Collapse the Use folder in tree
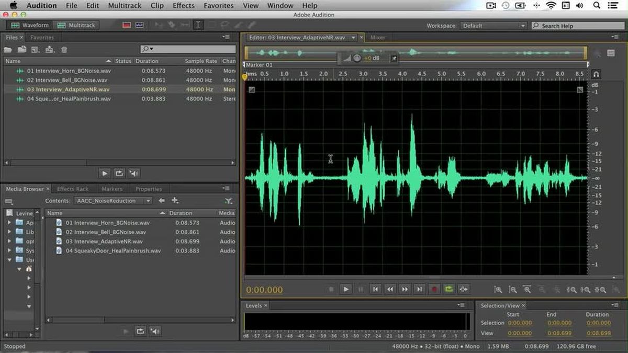The width and height of the screenshot is (628, 353). tap(9, 260)
